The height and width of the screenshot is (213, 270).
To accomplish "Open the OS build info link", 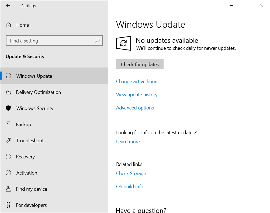I will (130, 187).
